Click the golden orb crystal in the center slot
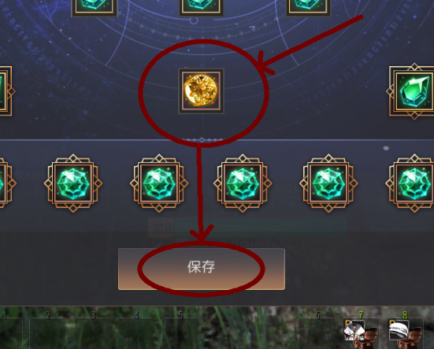Image resolution: width=434 pixels, height=349 pixels. click(201, 91)
